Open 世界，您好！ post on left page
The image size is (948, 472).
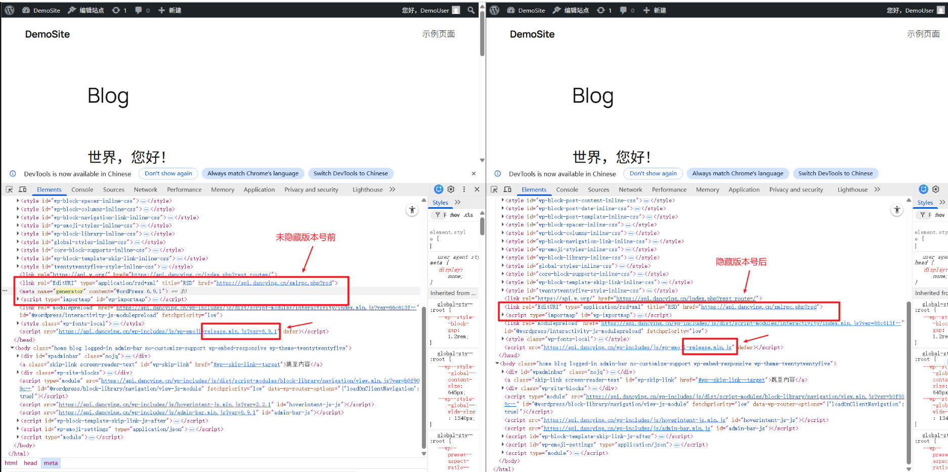click(x=127, y=157)
